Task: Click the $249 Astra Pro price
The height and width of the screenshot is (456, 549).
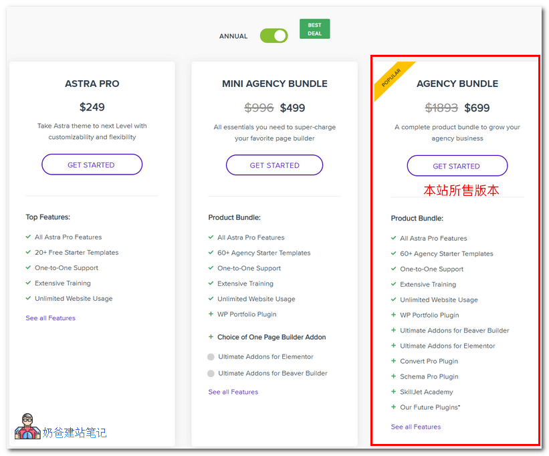Action: coord(92,107)
